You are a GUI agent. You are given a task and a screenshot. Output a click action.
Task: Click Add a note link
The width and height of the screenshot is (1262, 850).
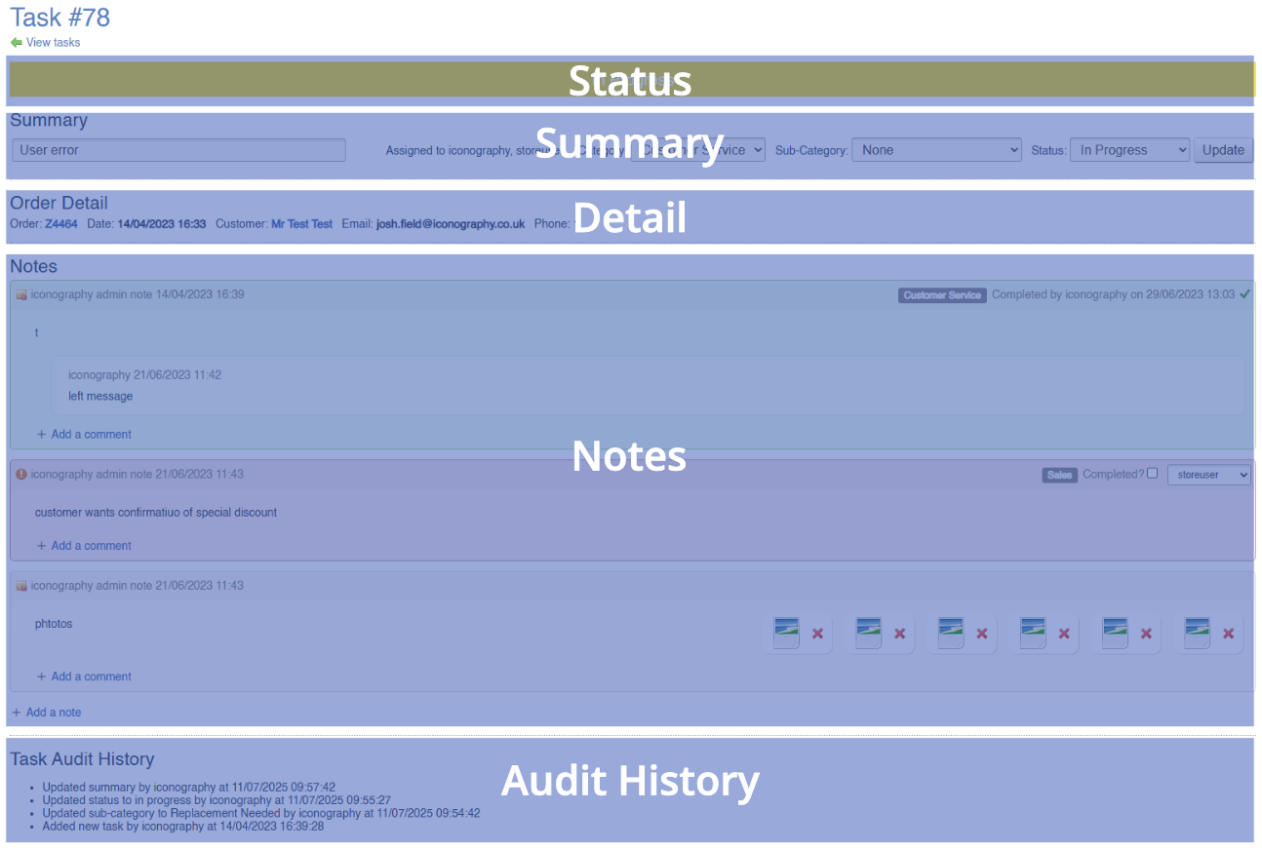click(x=53, y=713)
